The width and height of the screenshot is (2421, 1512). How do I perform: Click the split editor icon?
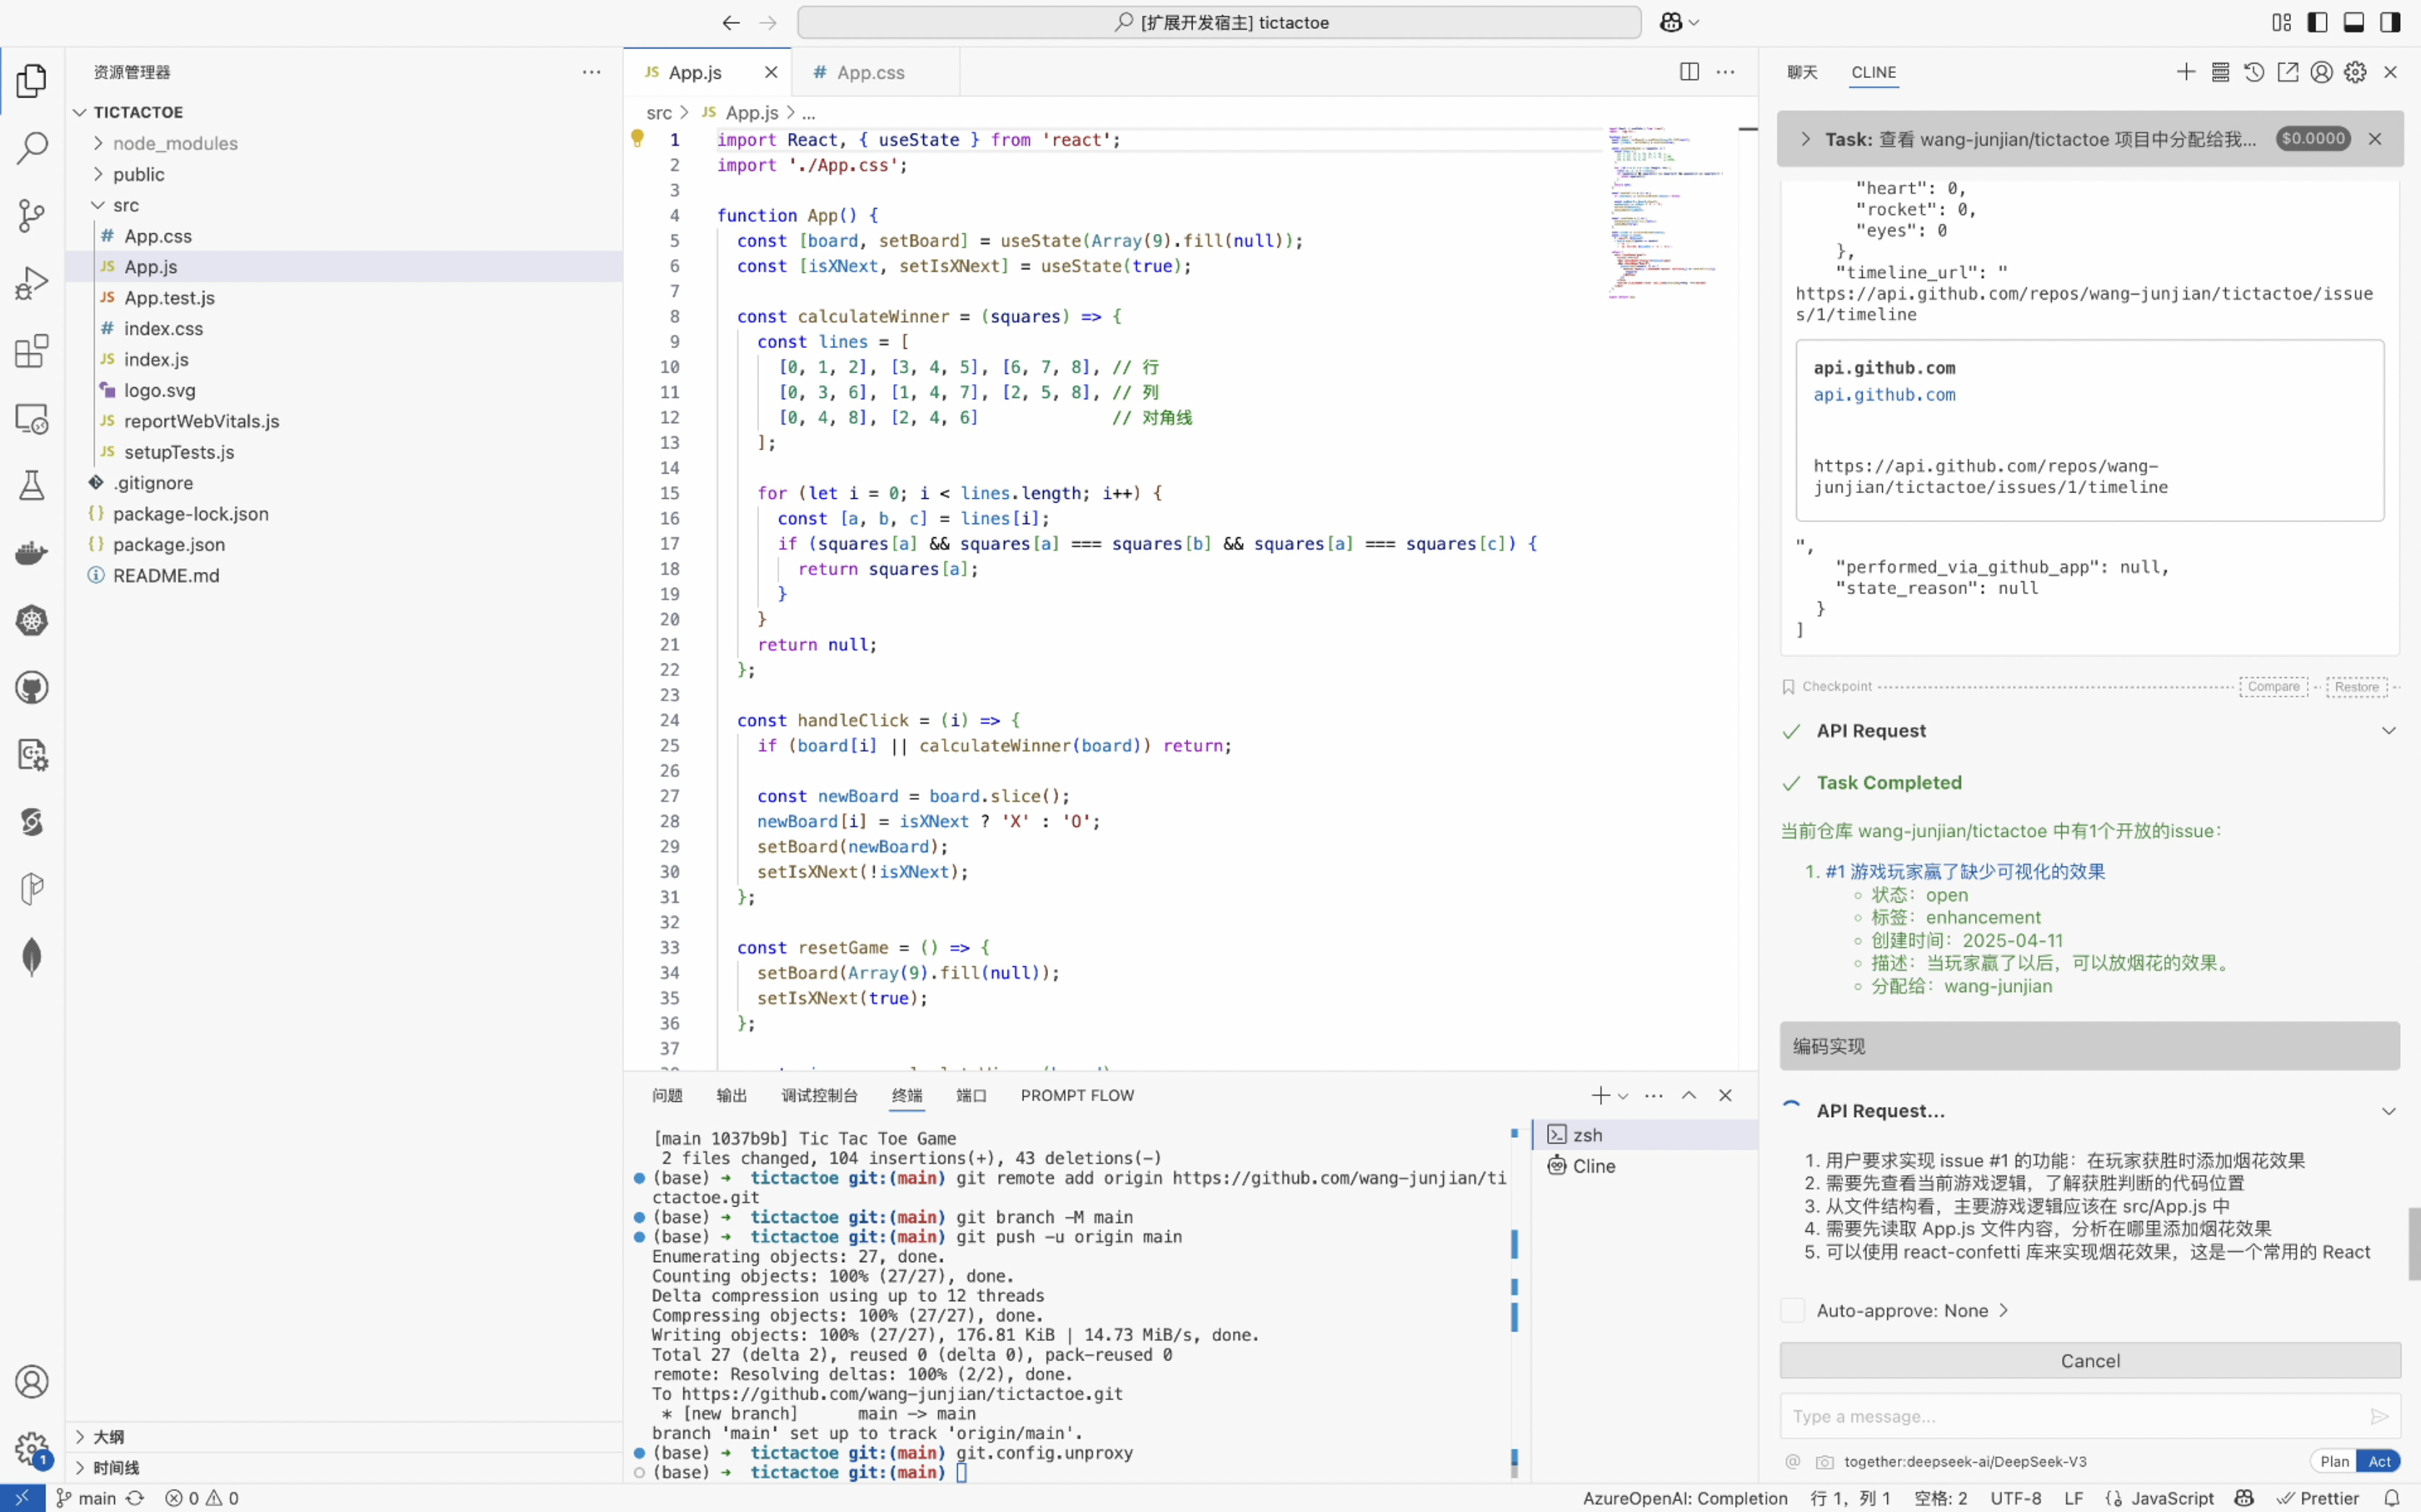[1689, 72]
